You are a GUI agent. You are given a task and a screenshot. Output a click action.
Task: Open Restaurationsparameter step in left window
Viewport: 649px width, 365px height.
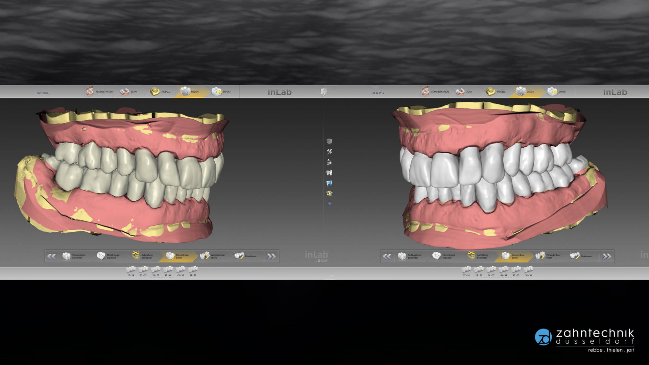point(74,257)
